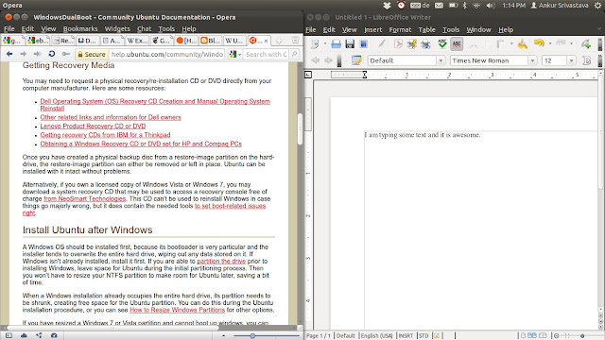
Task: Save the document with the floppy icon
Action: [x=350, y=44]
